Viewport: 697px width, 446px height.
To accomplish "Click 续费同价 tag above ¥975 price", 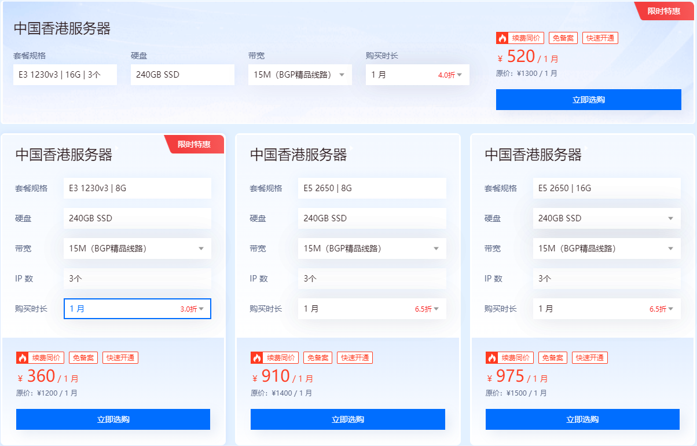I will (516, 358).
